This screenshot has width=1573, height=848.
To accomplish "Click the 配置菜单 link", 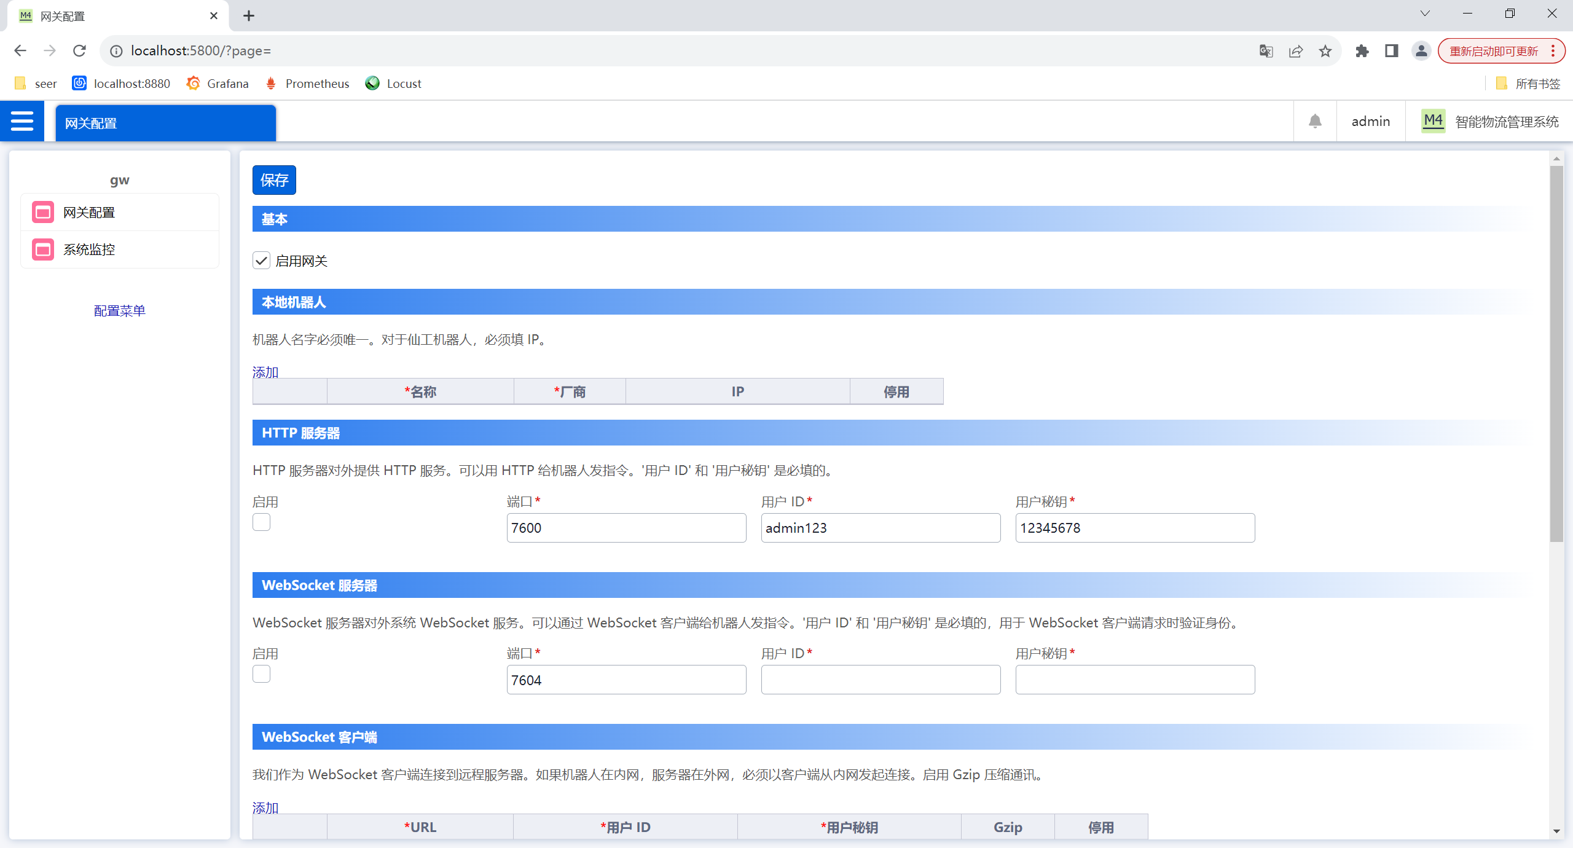I will [120, 310].
